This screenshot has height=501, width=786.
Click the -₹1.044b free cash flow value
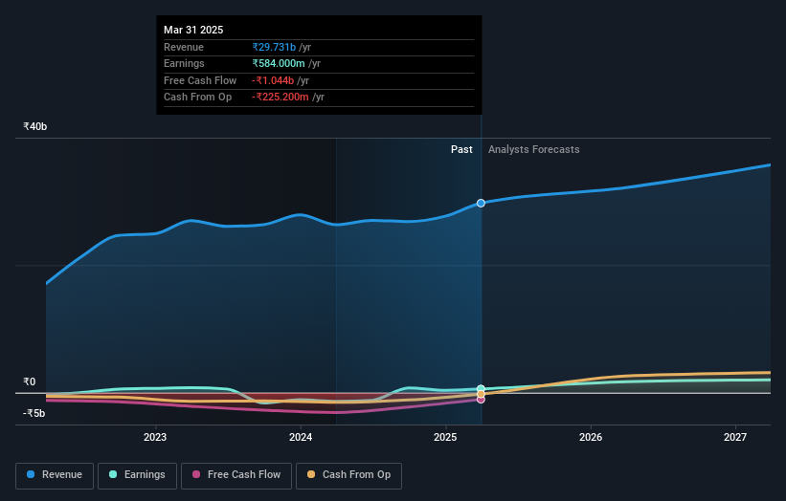pos(273,80)
